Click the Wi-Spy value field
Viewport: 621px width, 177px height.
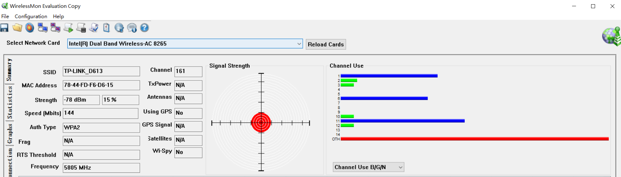[x=188, y=152]
